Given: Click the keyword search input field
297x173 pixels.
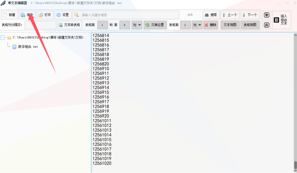Looking at the screenshot, I should (x=129, y=15).
